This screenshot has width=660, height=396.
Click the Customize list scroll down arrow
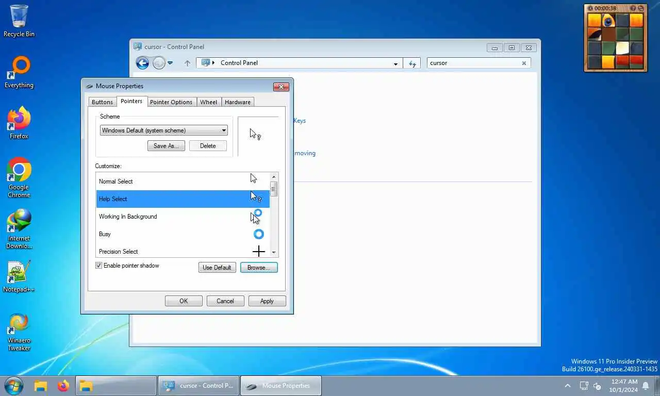point(274,253)
